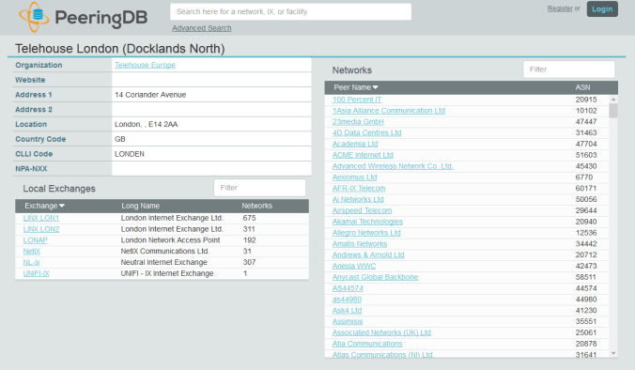Open 1Asia Alliance Communication Ltd network
635x370 pixels.
[388, 111]
